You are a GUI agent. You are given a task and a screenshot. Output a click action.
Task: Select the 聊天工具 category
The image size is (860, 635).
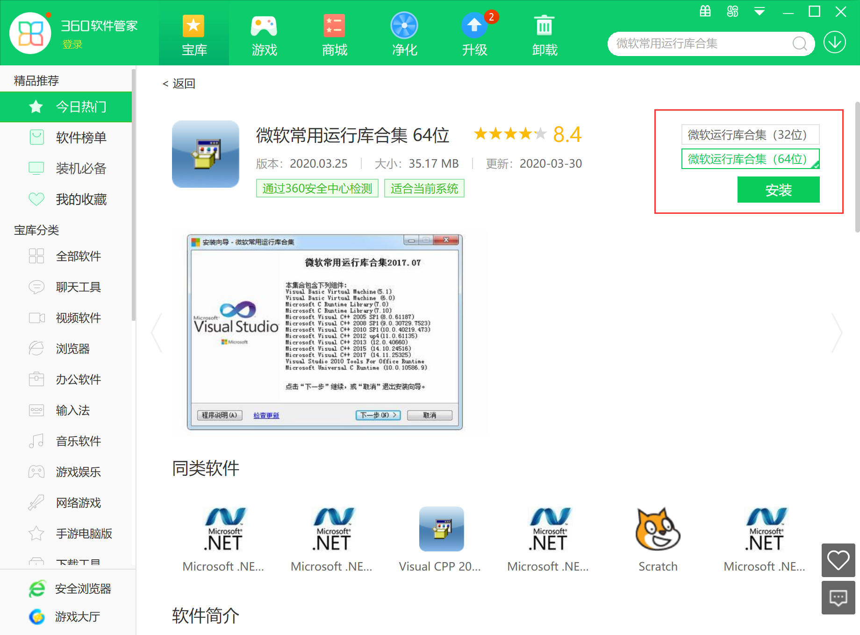click(66, 287)
